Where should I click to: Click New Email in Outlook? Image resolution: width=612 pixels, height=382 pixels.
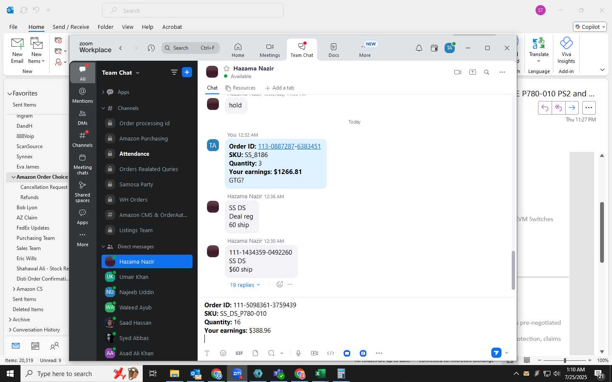(x=17, y=51)
